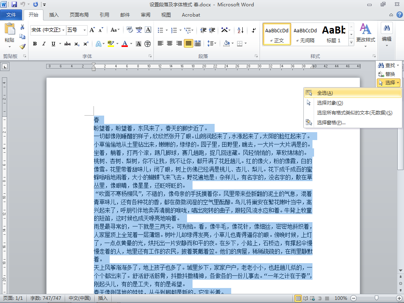Image resolution: width=404 pixels, height=303 pixels.
Task: Toggle Italic formatting
Action: [x=44, y=44]
